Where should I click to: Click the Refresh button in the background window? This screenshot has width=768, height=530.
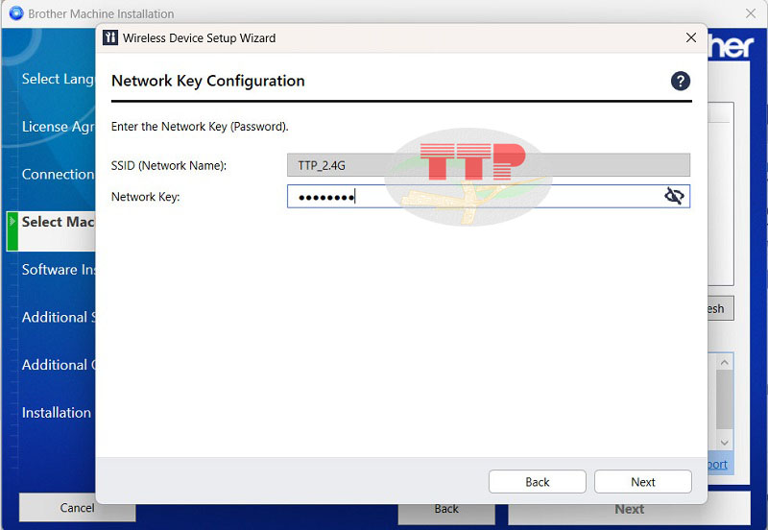pyautogui.click(x=721, y=308)
